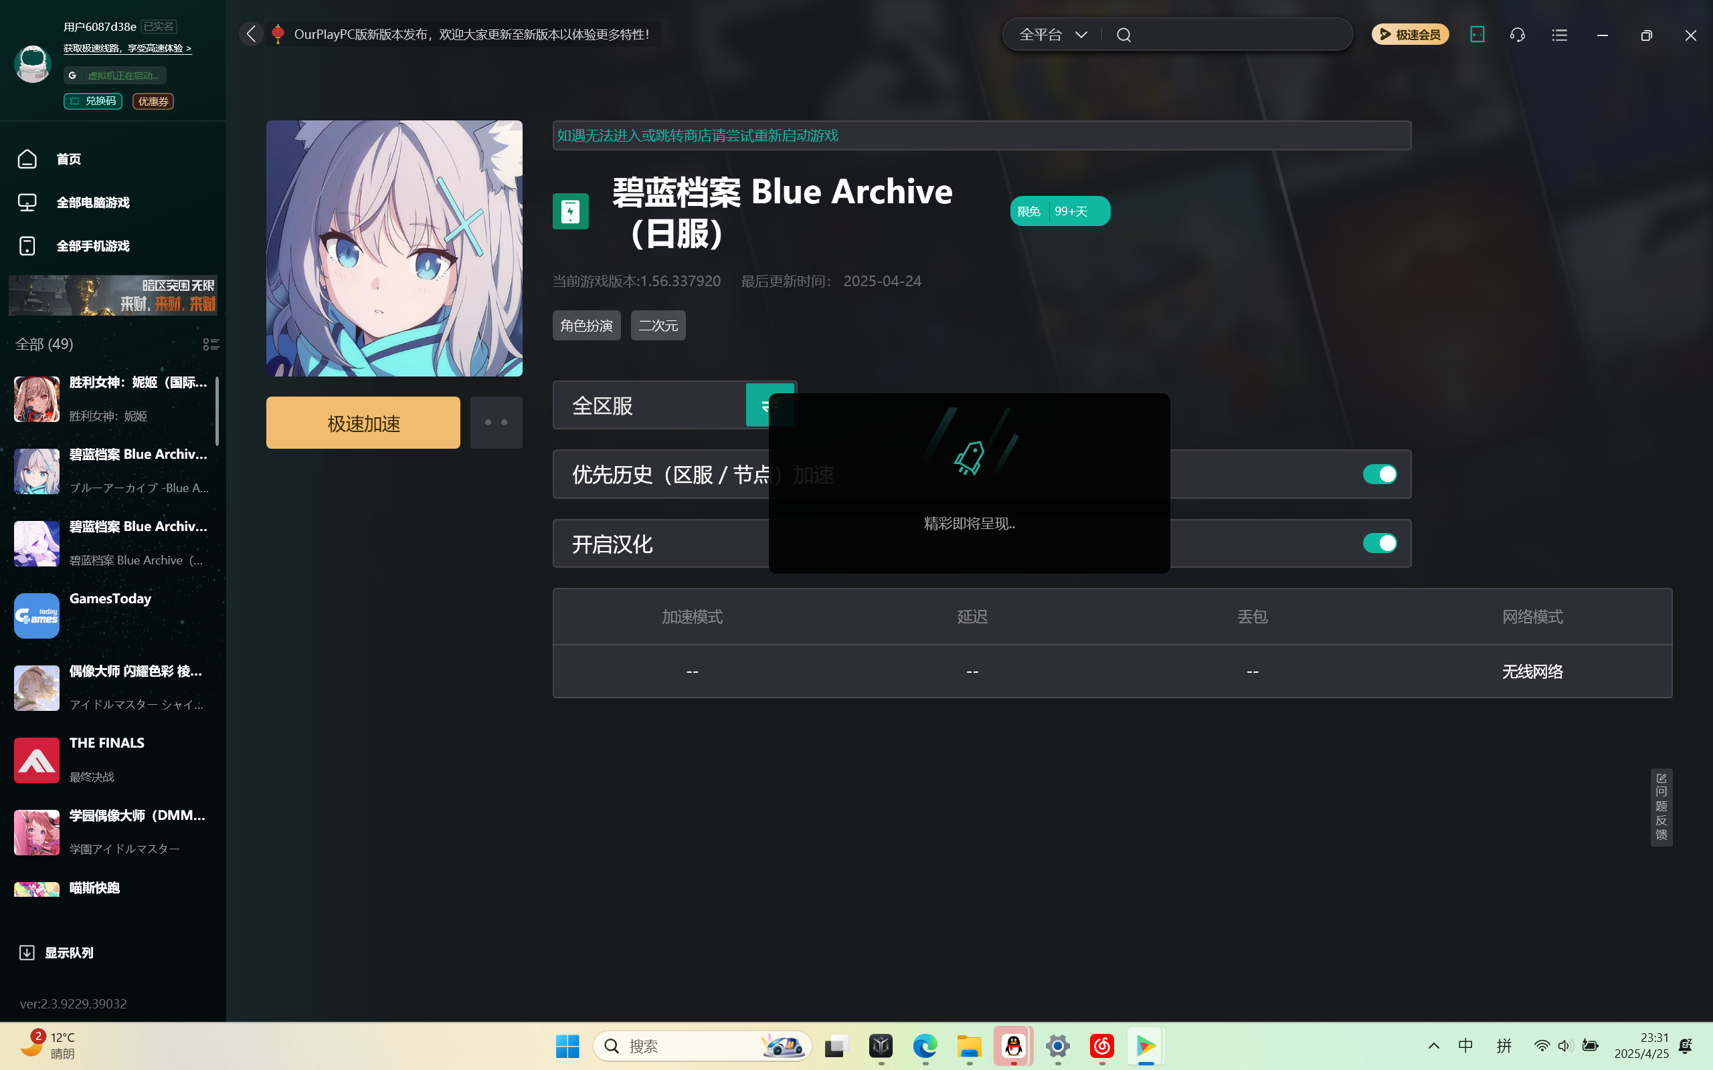The height and width of the screenshot is (1070, 1713).
Task: Open 获取极速线路 link under username
Action: 127,48
